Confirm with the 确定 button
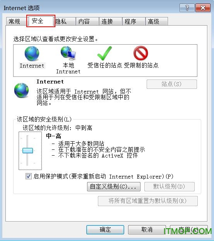 click(105, 230)
